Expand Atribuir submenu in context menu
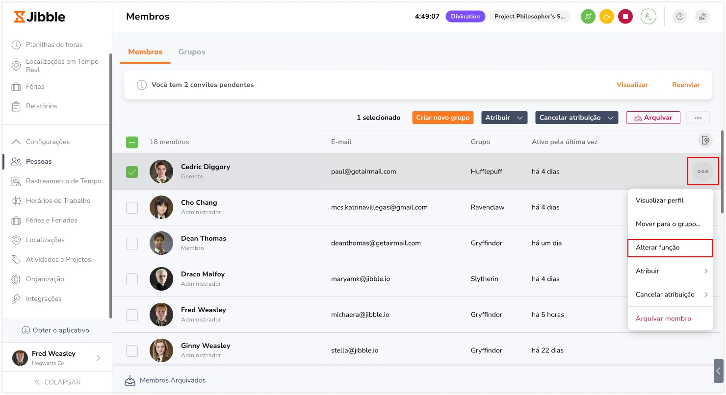This screenshot has height=395, width=726. pos(670,271)
